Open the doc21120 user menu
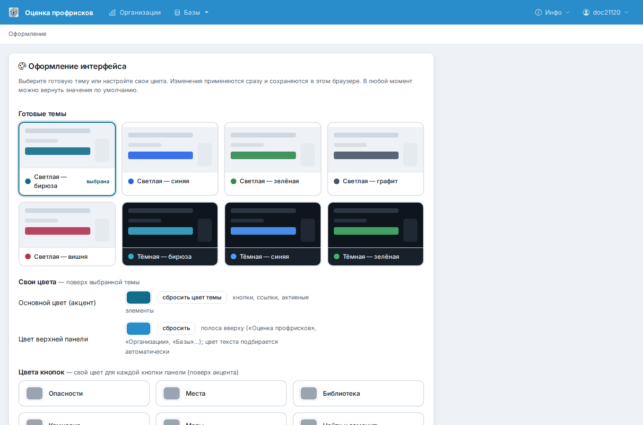 606,12
